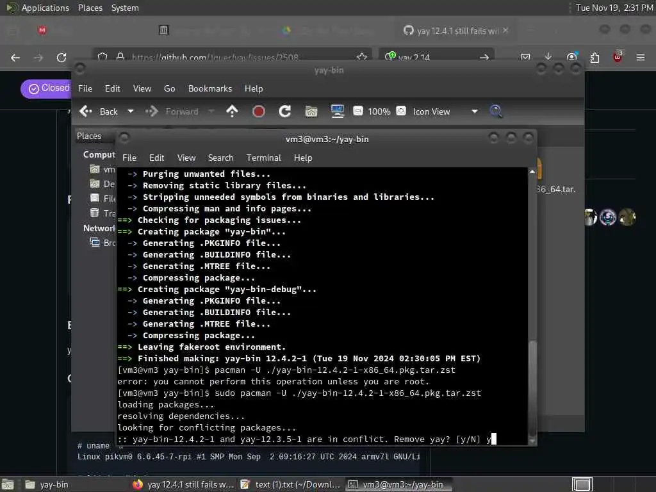Select the File System sidebar entry

pos(103,199)
